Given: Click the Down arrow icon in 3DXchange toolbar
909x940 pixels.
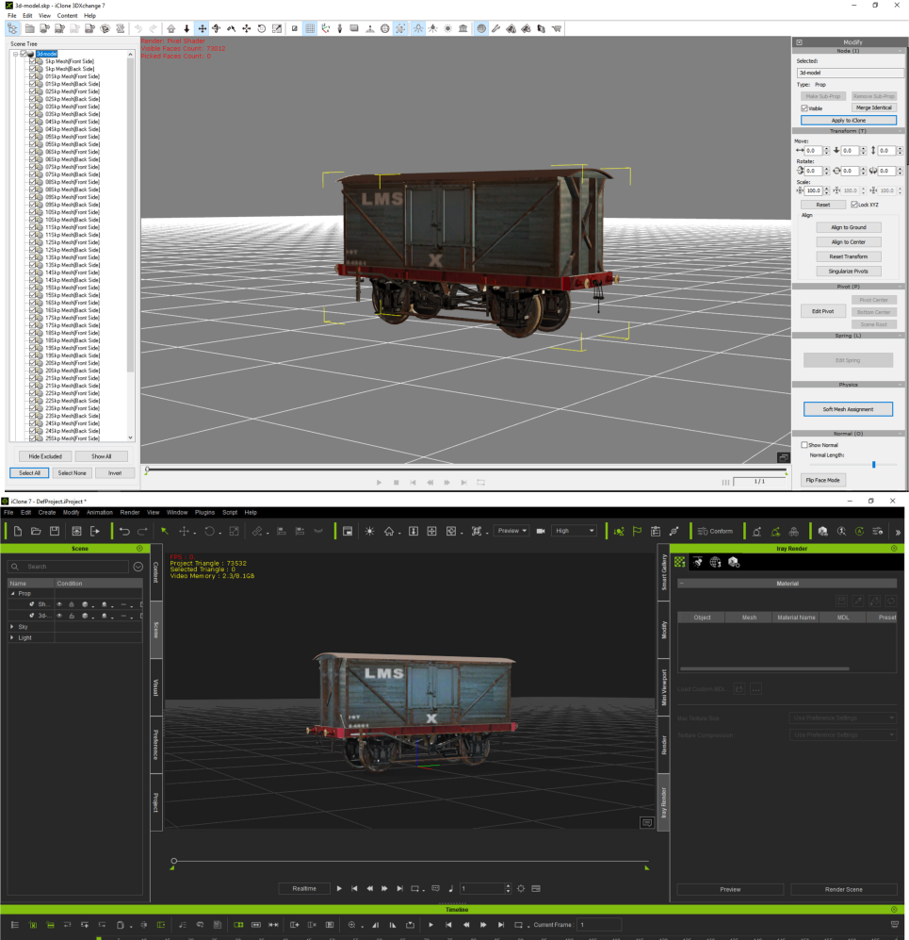Looking at the screenshot, I should (187, 28).
